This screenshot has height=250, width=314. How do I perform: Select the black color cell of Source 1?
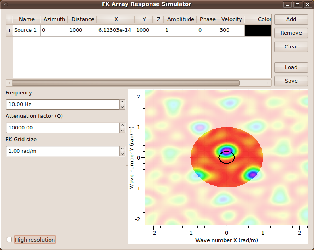coord(258,31)
